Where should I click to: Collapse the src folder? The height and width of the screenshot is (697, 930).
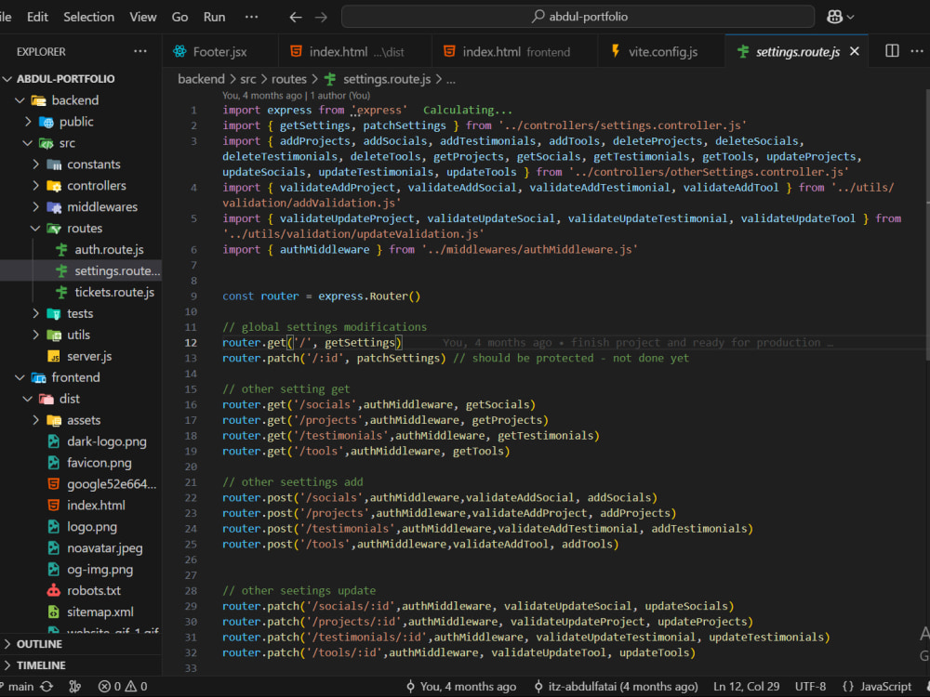coord(67,143)
